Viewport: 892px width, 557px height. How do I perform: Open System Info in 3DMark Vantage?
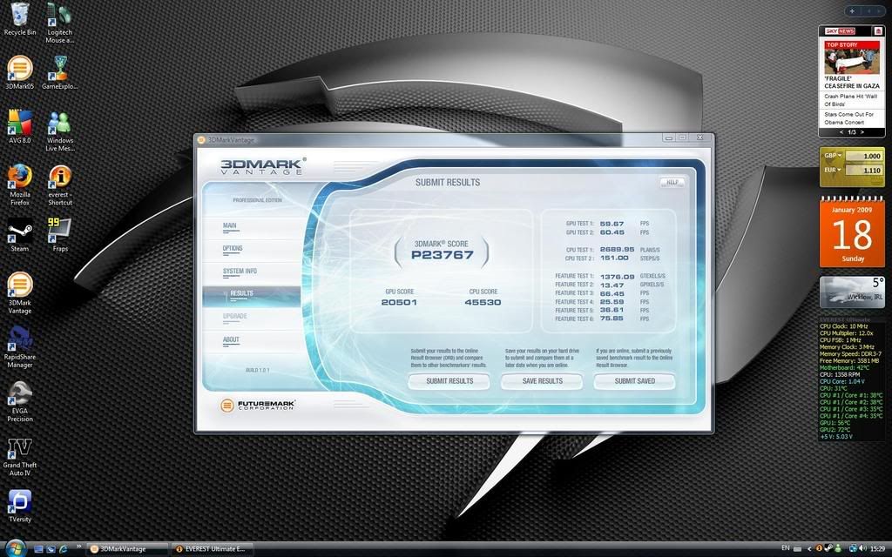point(240,272)
